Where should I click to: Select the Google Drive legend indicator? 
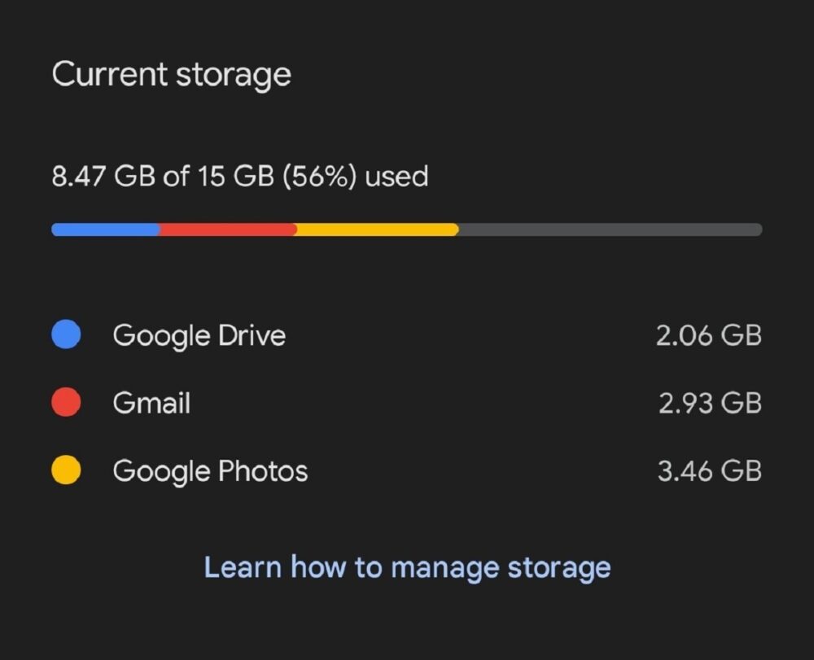pyautogui.click(x=65, y=334)
